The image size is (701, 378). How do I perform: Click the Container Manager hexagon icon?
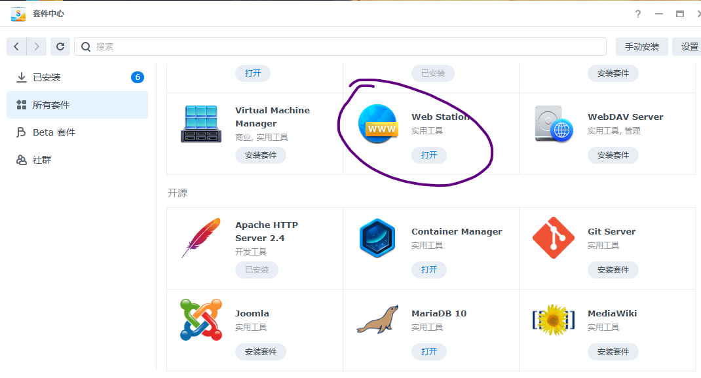[x=377, y=238]
